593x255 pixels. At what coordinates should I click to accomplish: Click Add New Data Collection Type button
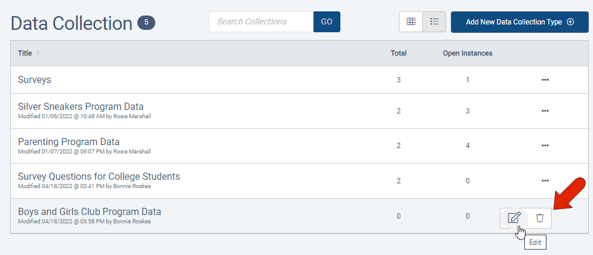520,22
